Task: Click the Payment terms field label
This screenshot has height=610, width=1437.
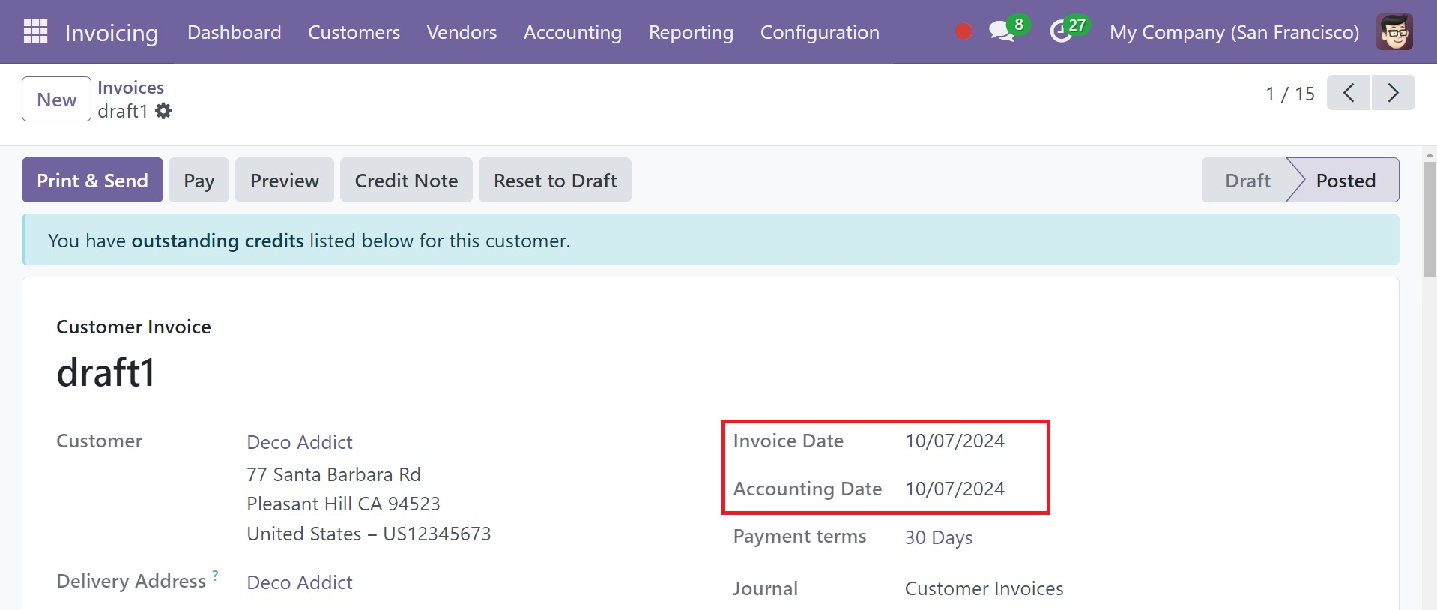Action: pyautogui.click(x=799, y=537)
